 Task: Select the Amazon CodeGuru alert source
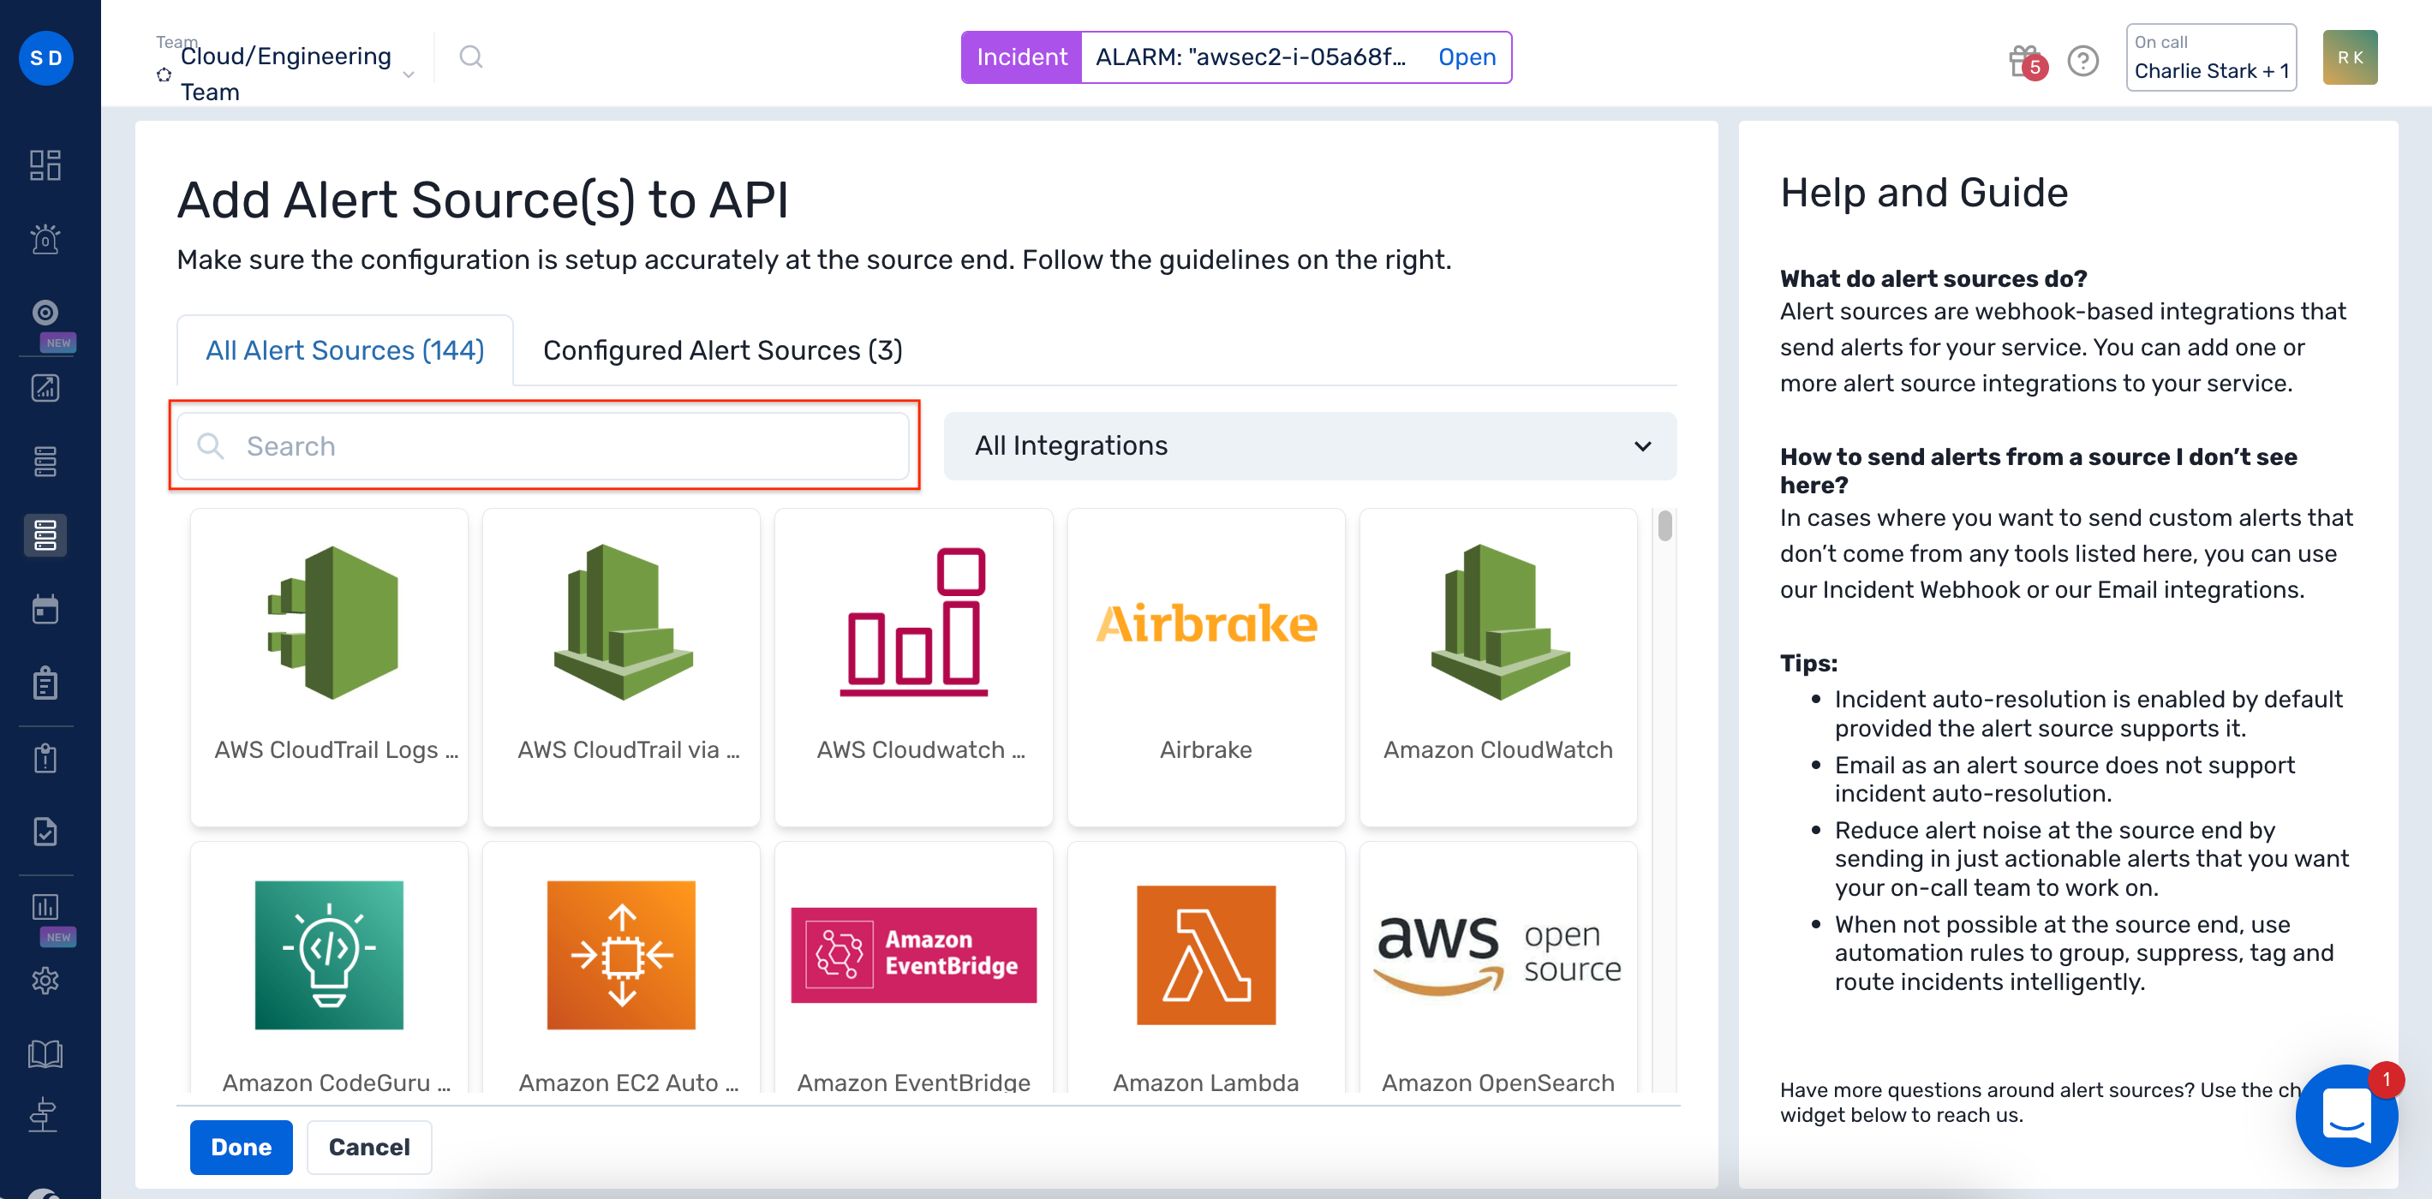[330, 968]
